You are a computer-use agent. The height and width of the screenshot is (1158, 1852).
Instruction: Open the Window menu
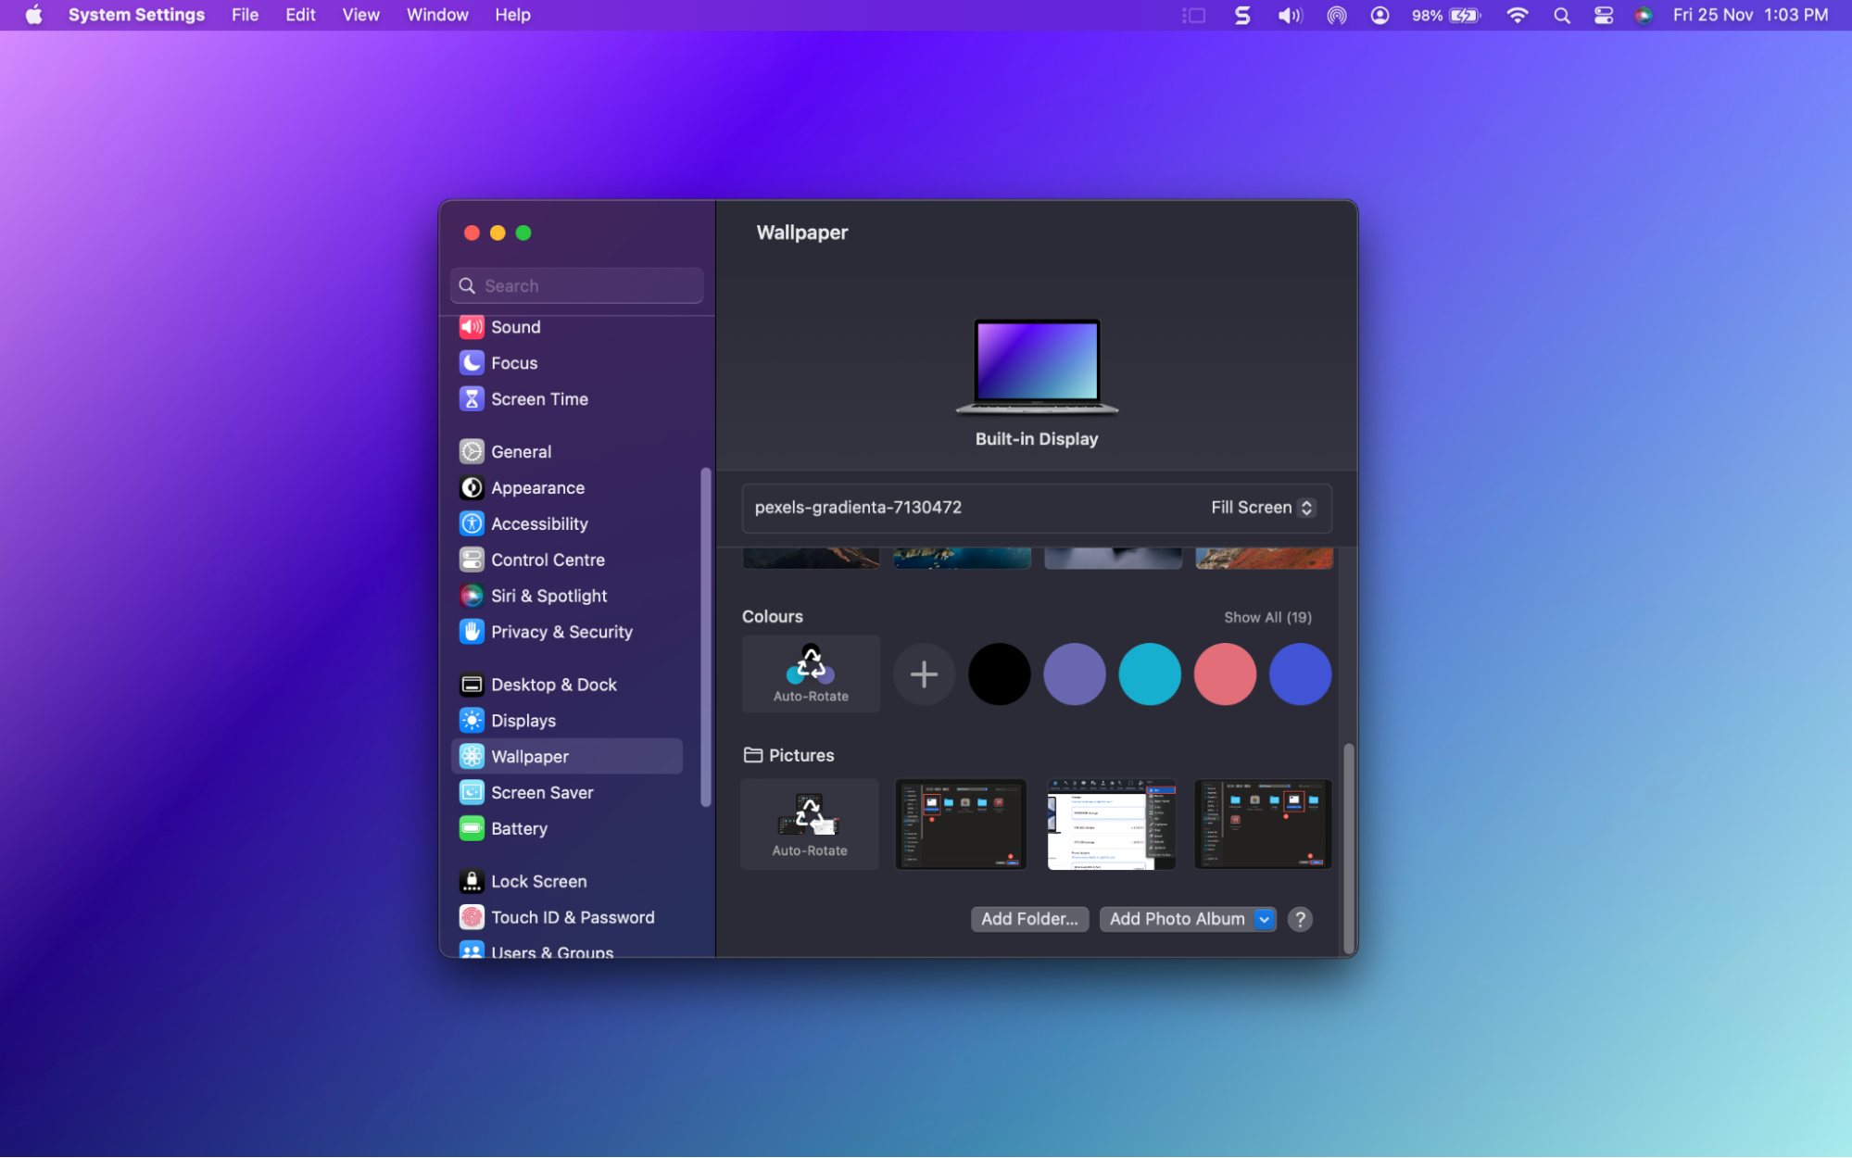[436, 15]
